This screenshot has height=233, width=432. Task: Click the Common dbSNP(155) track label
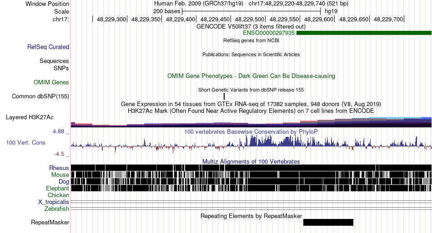click(x=40, y=97)
